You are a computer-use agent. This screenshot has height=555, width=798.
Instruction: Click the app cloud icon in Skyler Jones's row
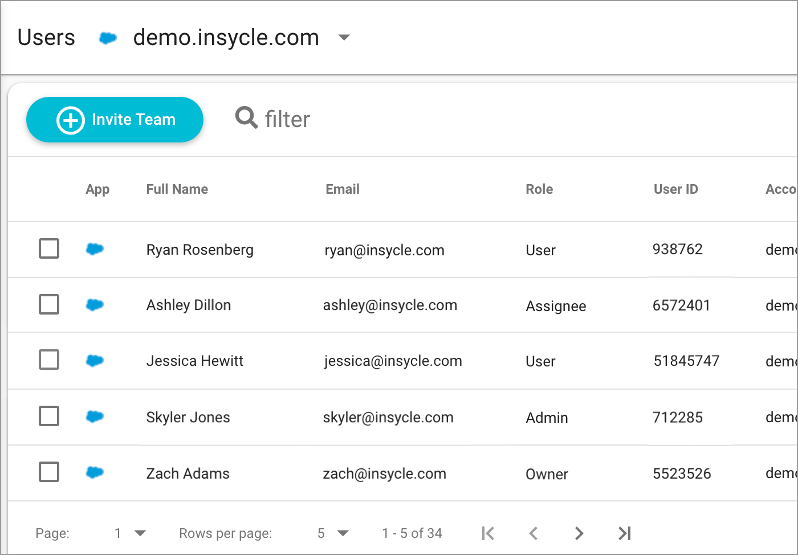pos(95,417)
